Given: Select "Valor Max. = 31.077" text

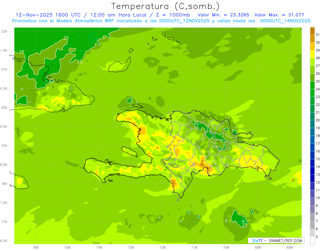Looking at the screenshot, I should [279, 15].
